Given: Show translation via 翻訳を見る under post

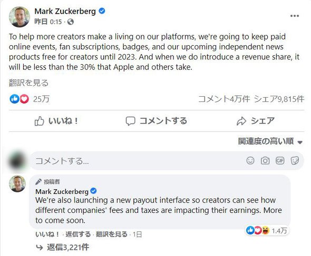Looking at the screenshot, I should coord(29,83).
